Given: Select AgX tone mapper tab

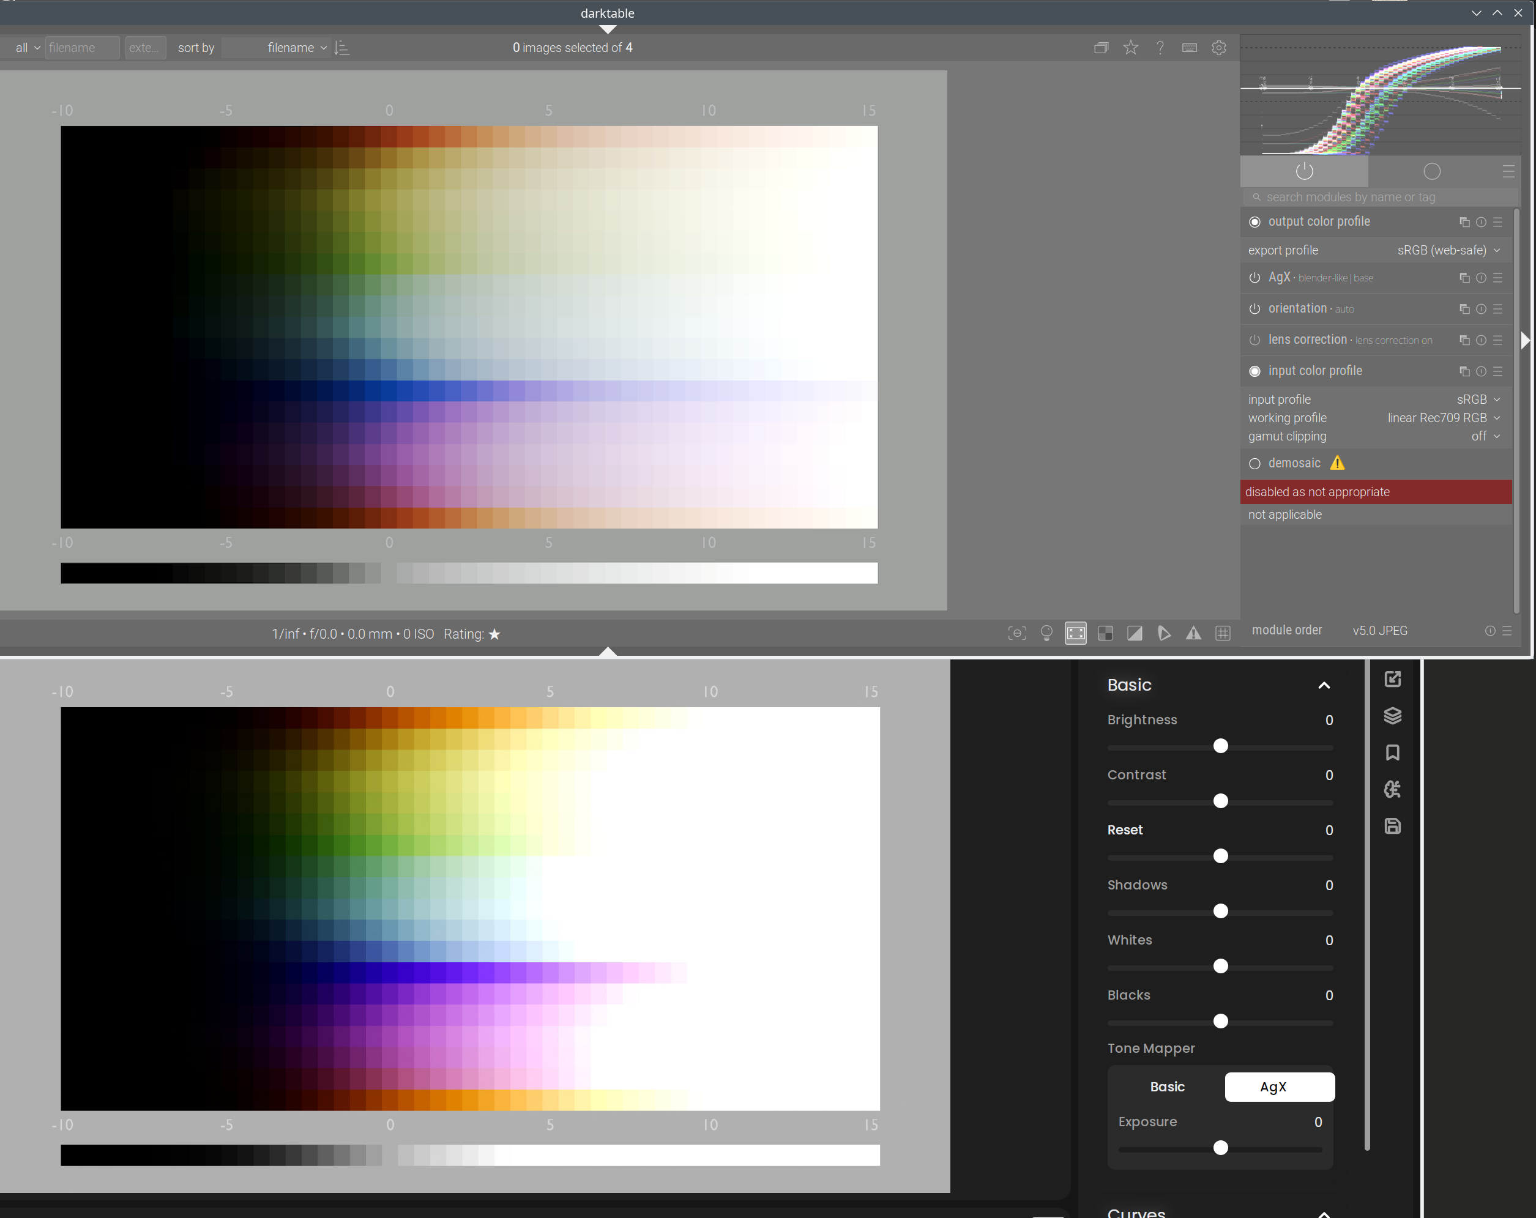Looking at the screenshot, I should (x=1279, y=1087).
